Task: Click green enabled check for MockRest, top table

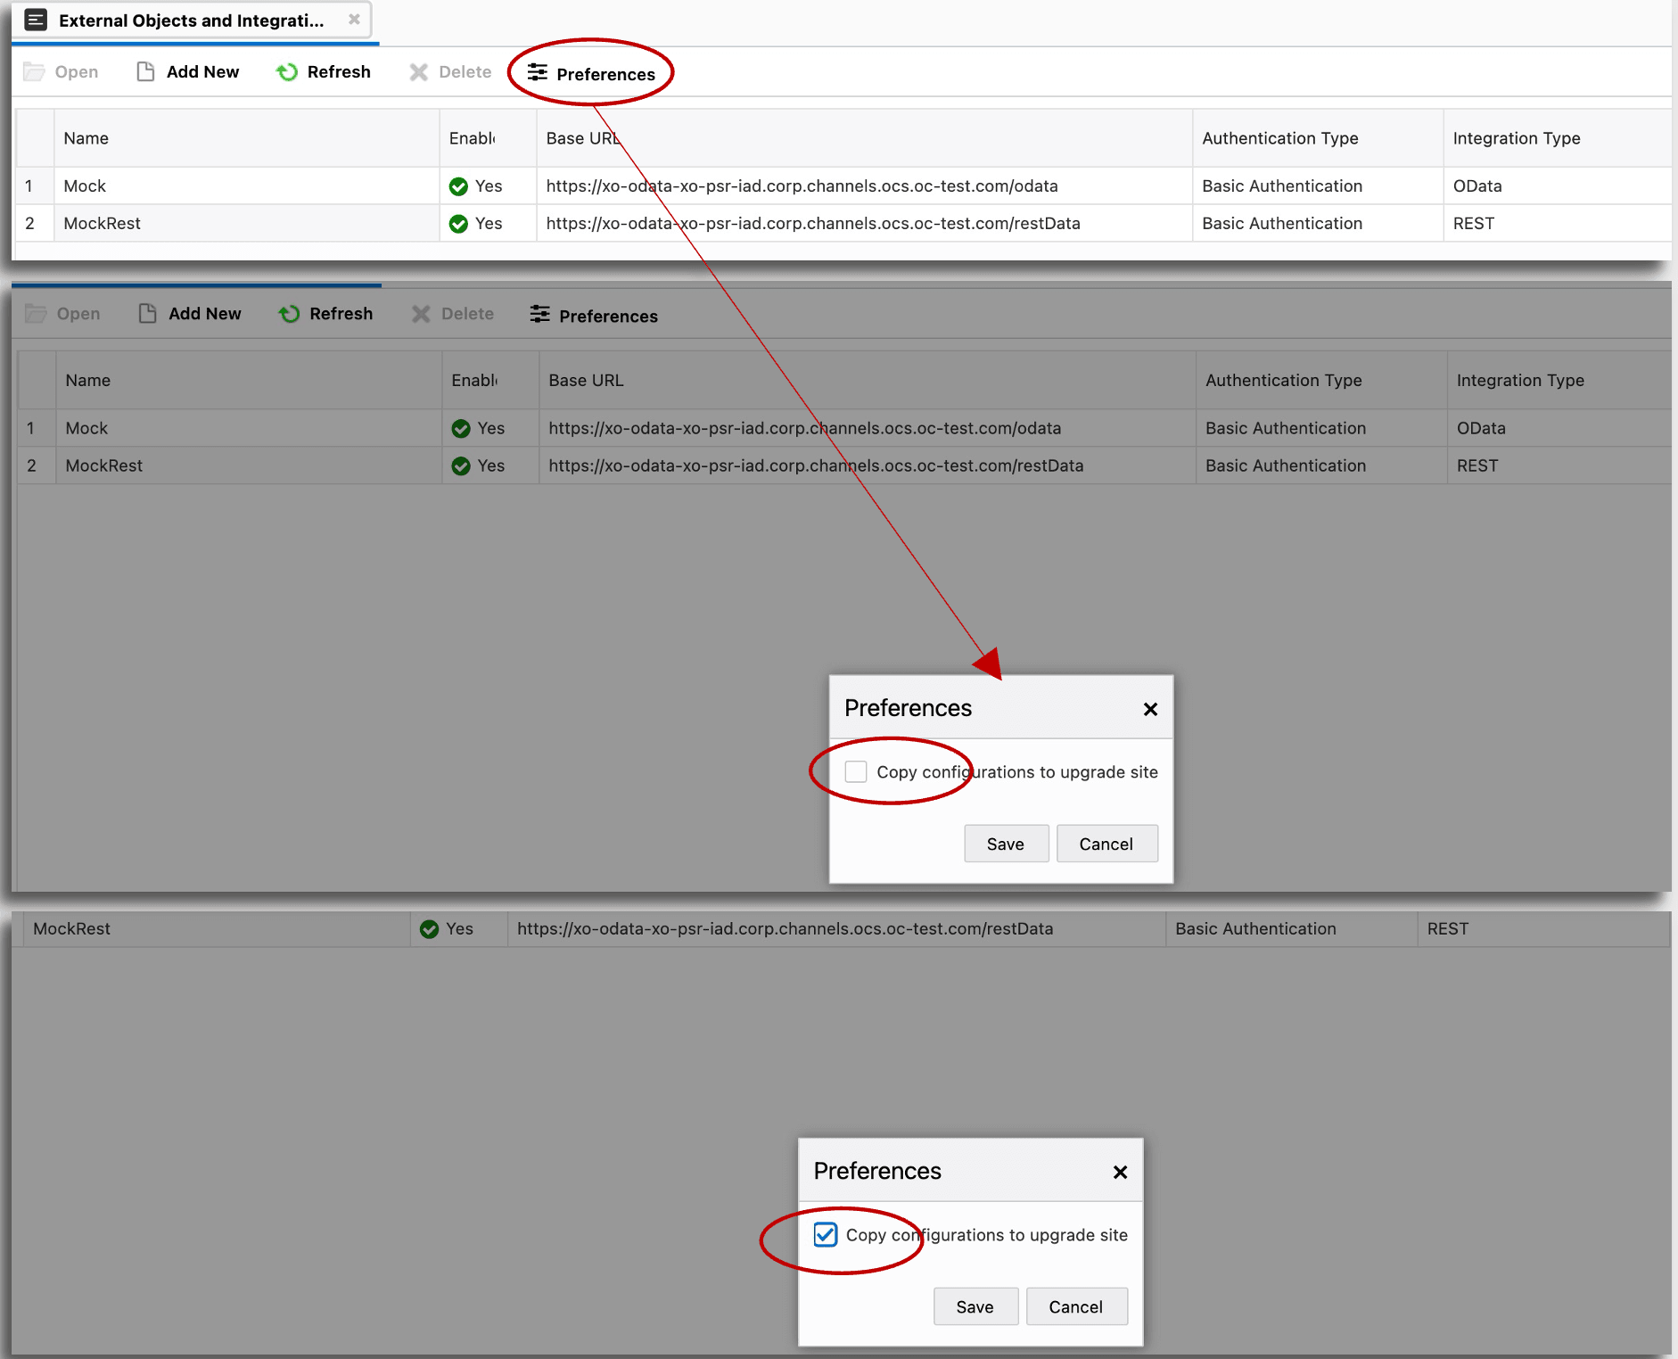Action: pos(459,224)
